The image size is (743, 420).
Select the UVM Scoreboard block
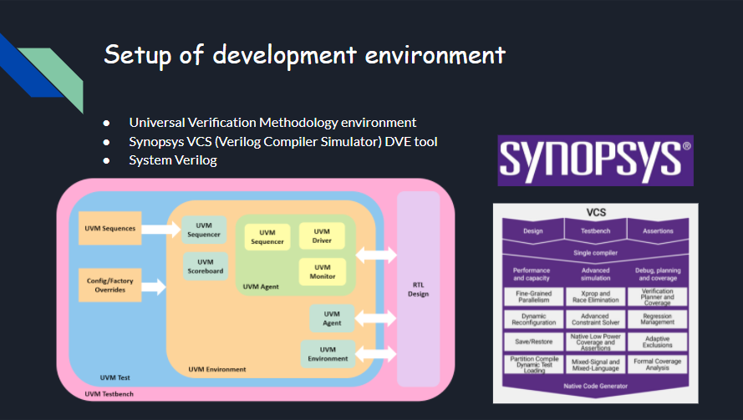click(x=206, y=266)
